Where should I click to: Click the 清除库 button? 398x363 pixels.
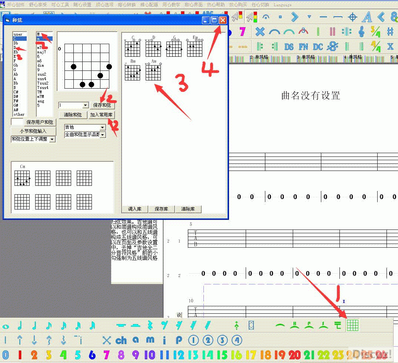[x=188, y=209]
